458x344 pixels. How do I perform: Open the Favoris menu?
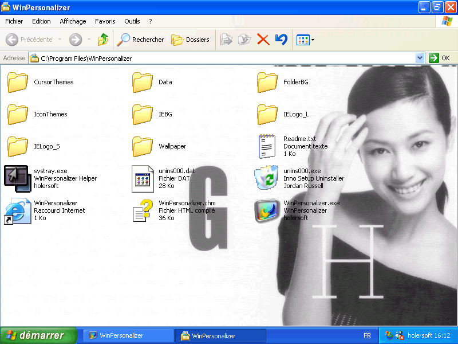click(x=105, y=21)
